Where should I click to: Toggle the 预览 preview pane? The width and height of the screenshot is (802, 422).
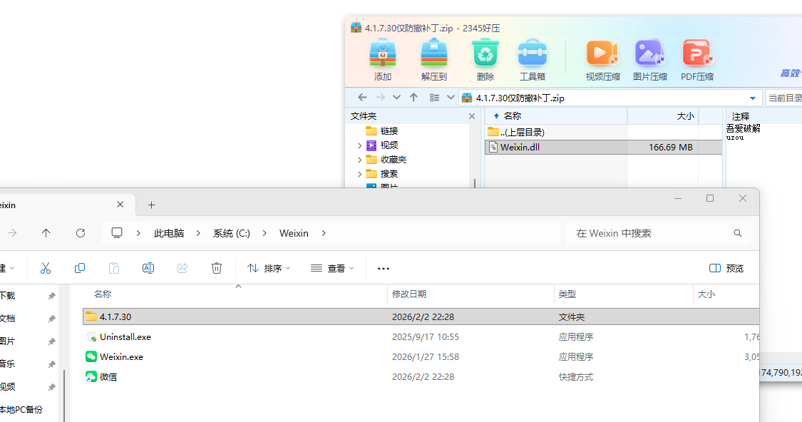point(726,268)
